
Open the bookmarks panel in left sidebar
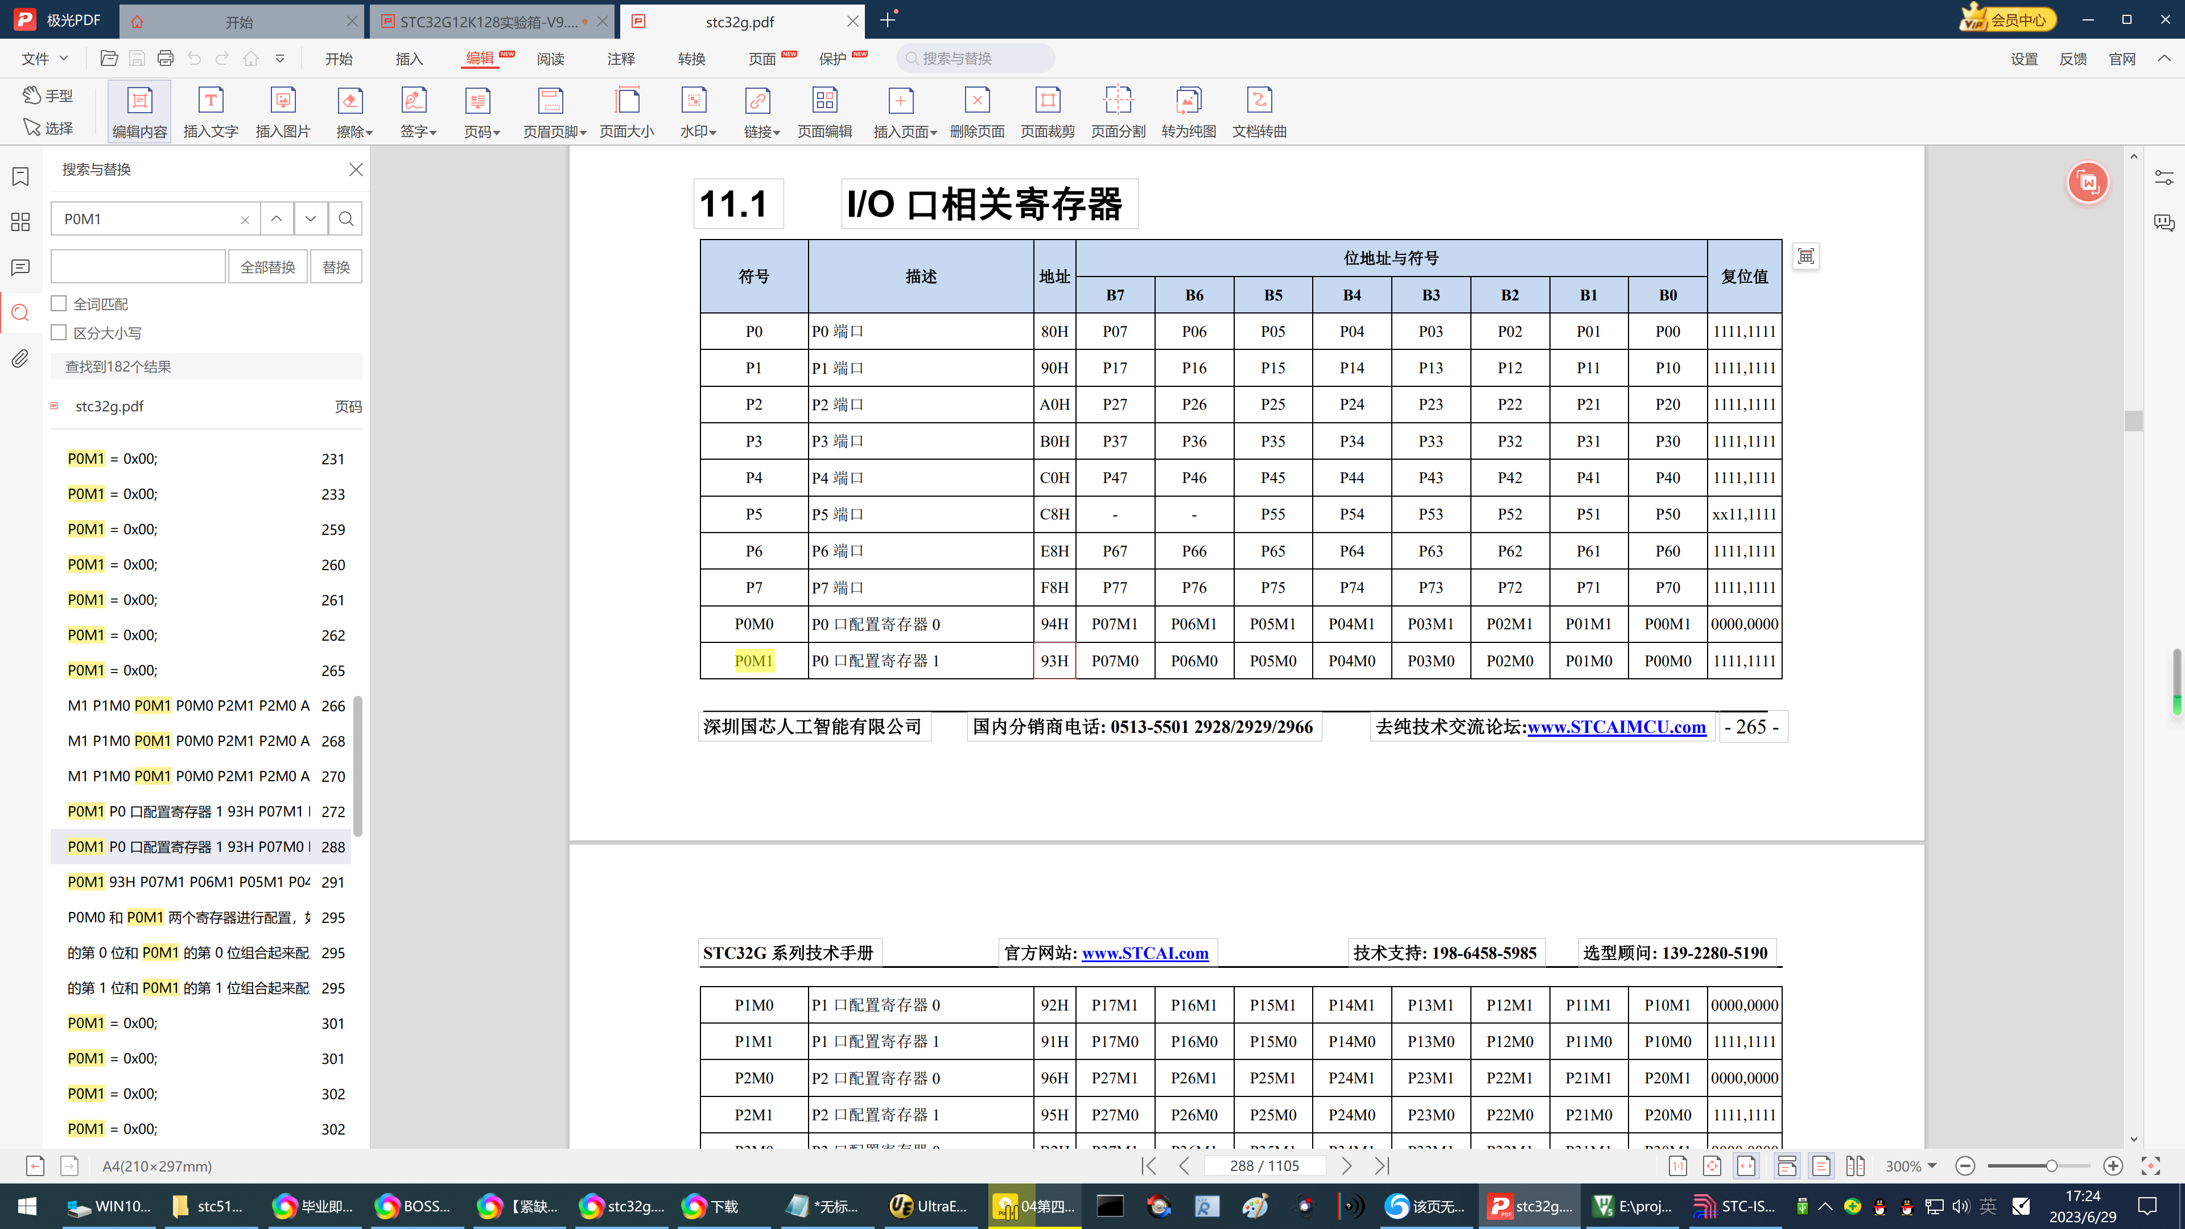click(20, 176)
